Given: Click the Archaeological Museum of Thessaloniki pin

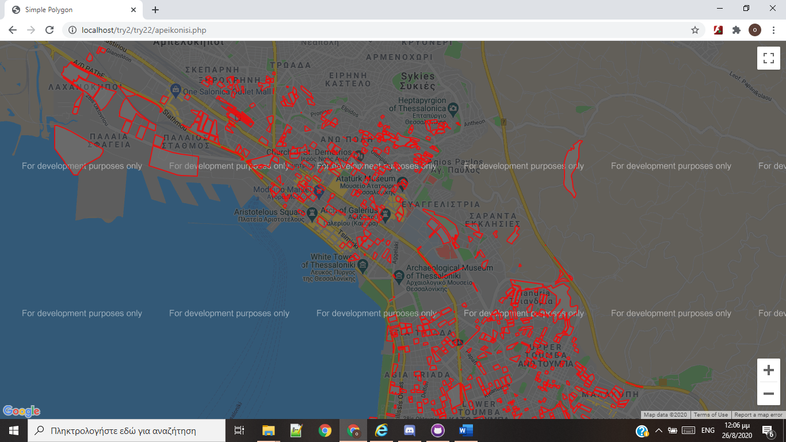Looking at the screenshot, I should click(398, 276).
